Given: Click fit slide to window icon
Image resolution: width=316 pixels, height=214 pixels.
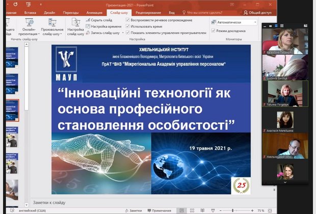Looking at the screenshot, I should [x=270, y=210].
